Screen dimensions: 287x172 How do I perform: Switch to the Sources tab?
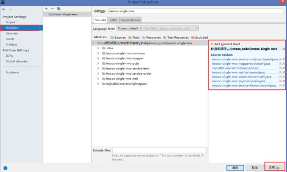pyautogui.click(x=101, y=20)
